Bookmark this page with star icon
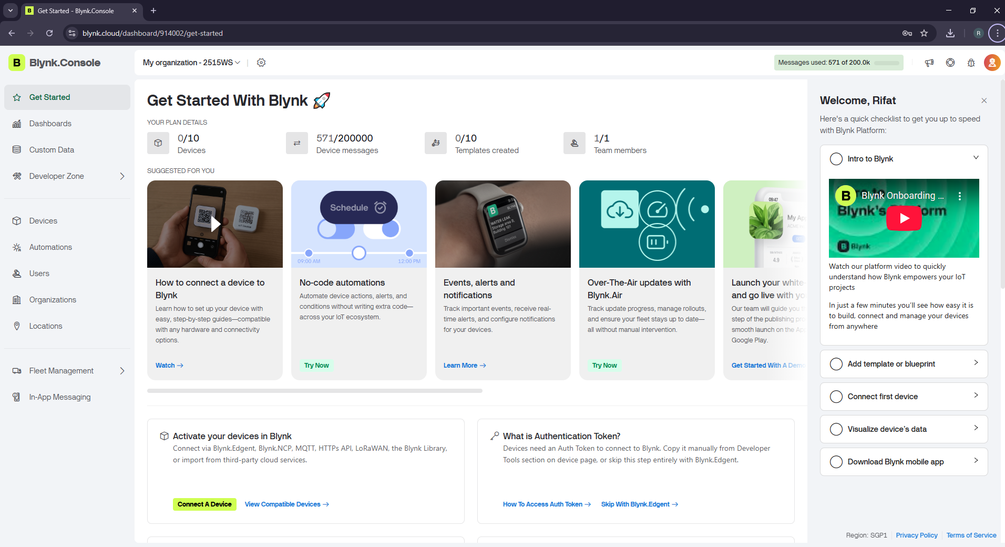This screenshot has height=547, width=1005. [924, 33]
